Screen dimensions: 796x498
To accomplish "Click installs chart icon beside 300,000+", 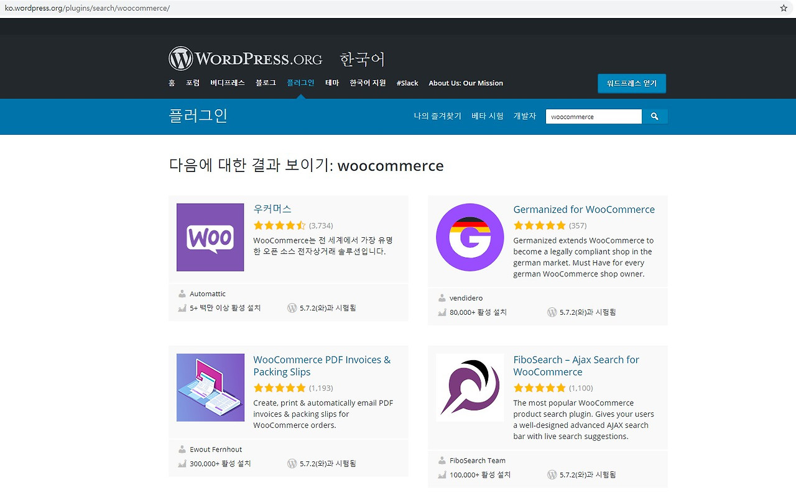I will pos(182,463).
